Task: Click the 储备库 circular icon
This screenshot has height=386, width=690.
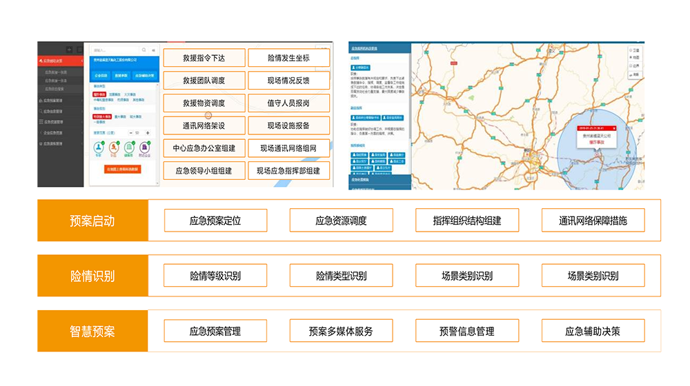Action: click(x=129, y=148)
